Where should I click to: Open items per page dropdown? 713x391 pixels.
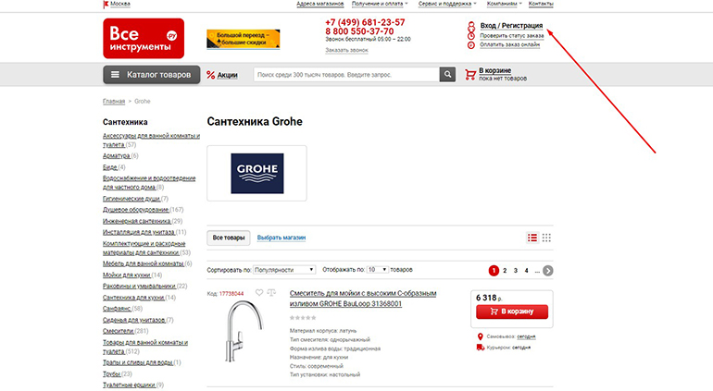[x=378, y=270]
